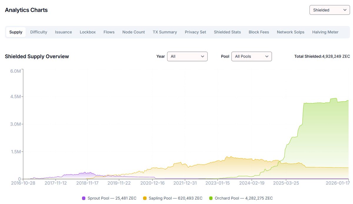Open the Block Fees tab
The image size is (353, 204).
259,32
